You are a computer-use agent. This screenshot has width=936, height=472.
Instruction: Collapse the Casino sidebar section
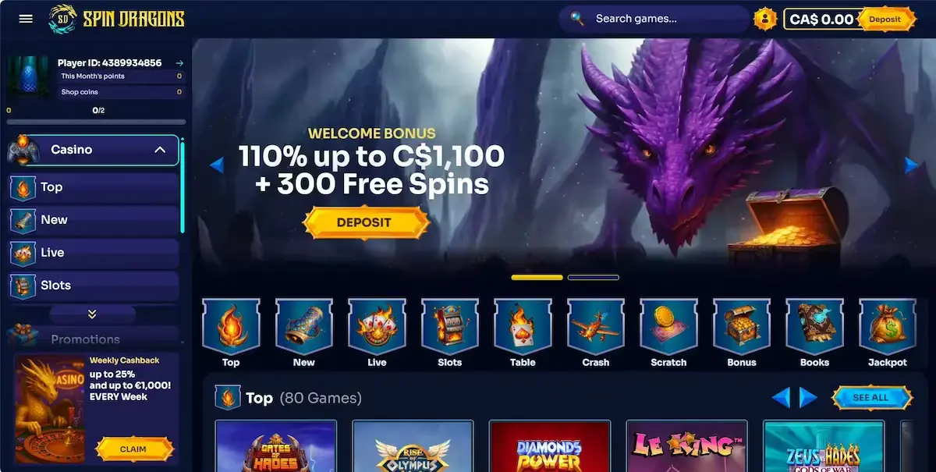[x=160, y=150]
